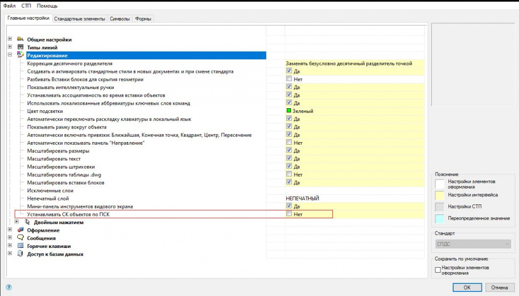Open the Файл menu
Viewport: 519px width, 296px height.
click(x=9, y=6)
